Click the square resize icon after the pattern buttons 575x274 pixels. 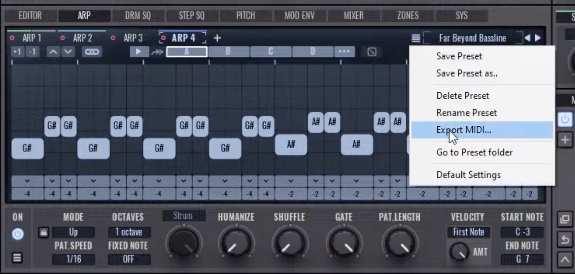372,52
